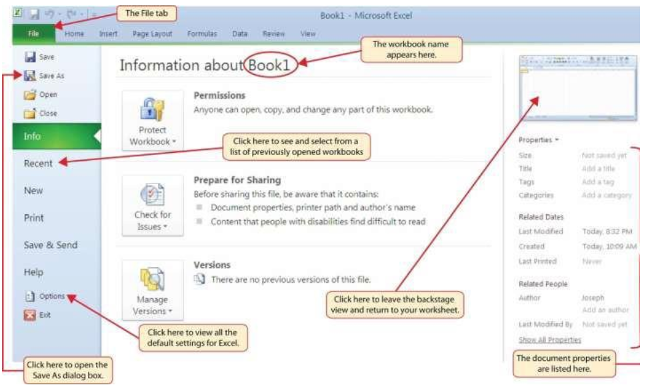Click the worksheet preview thumbnail to return
Image resolution: width=648 pixels, height=385 pixels.
[578, 87]
